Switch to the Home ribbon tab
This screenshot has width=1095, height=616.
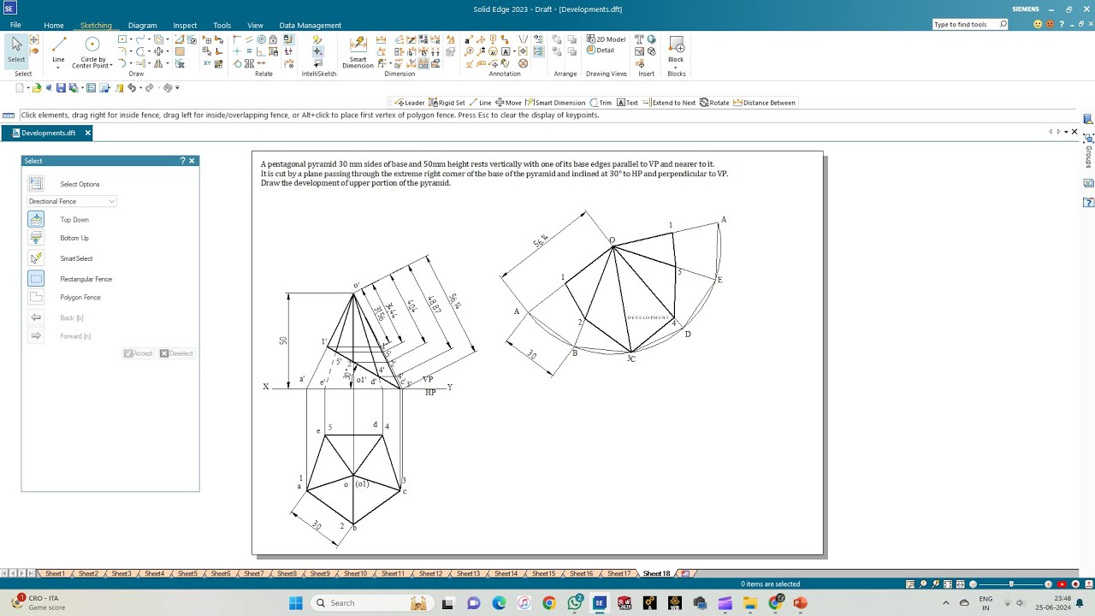[x=54, y=26]
